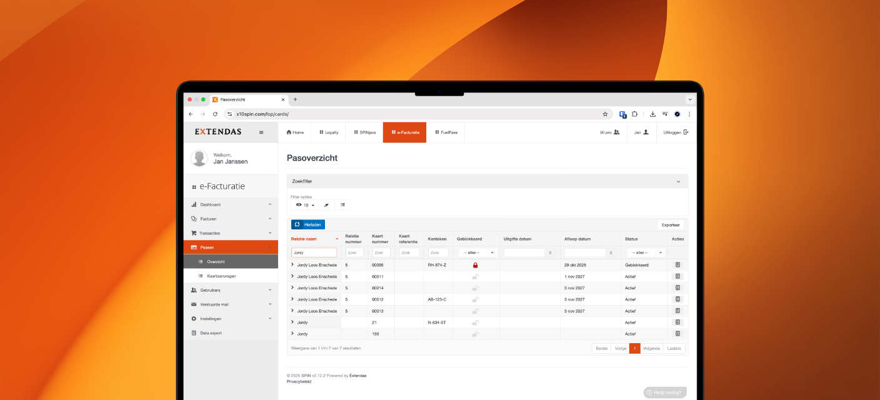880x400 pixels.
Task: Open Kaartaanvragen in the sidebar
Action: (221, 276)
